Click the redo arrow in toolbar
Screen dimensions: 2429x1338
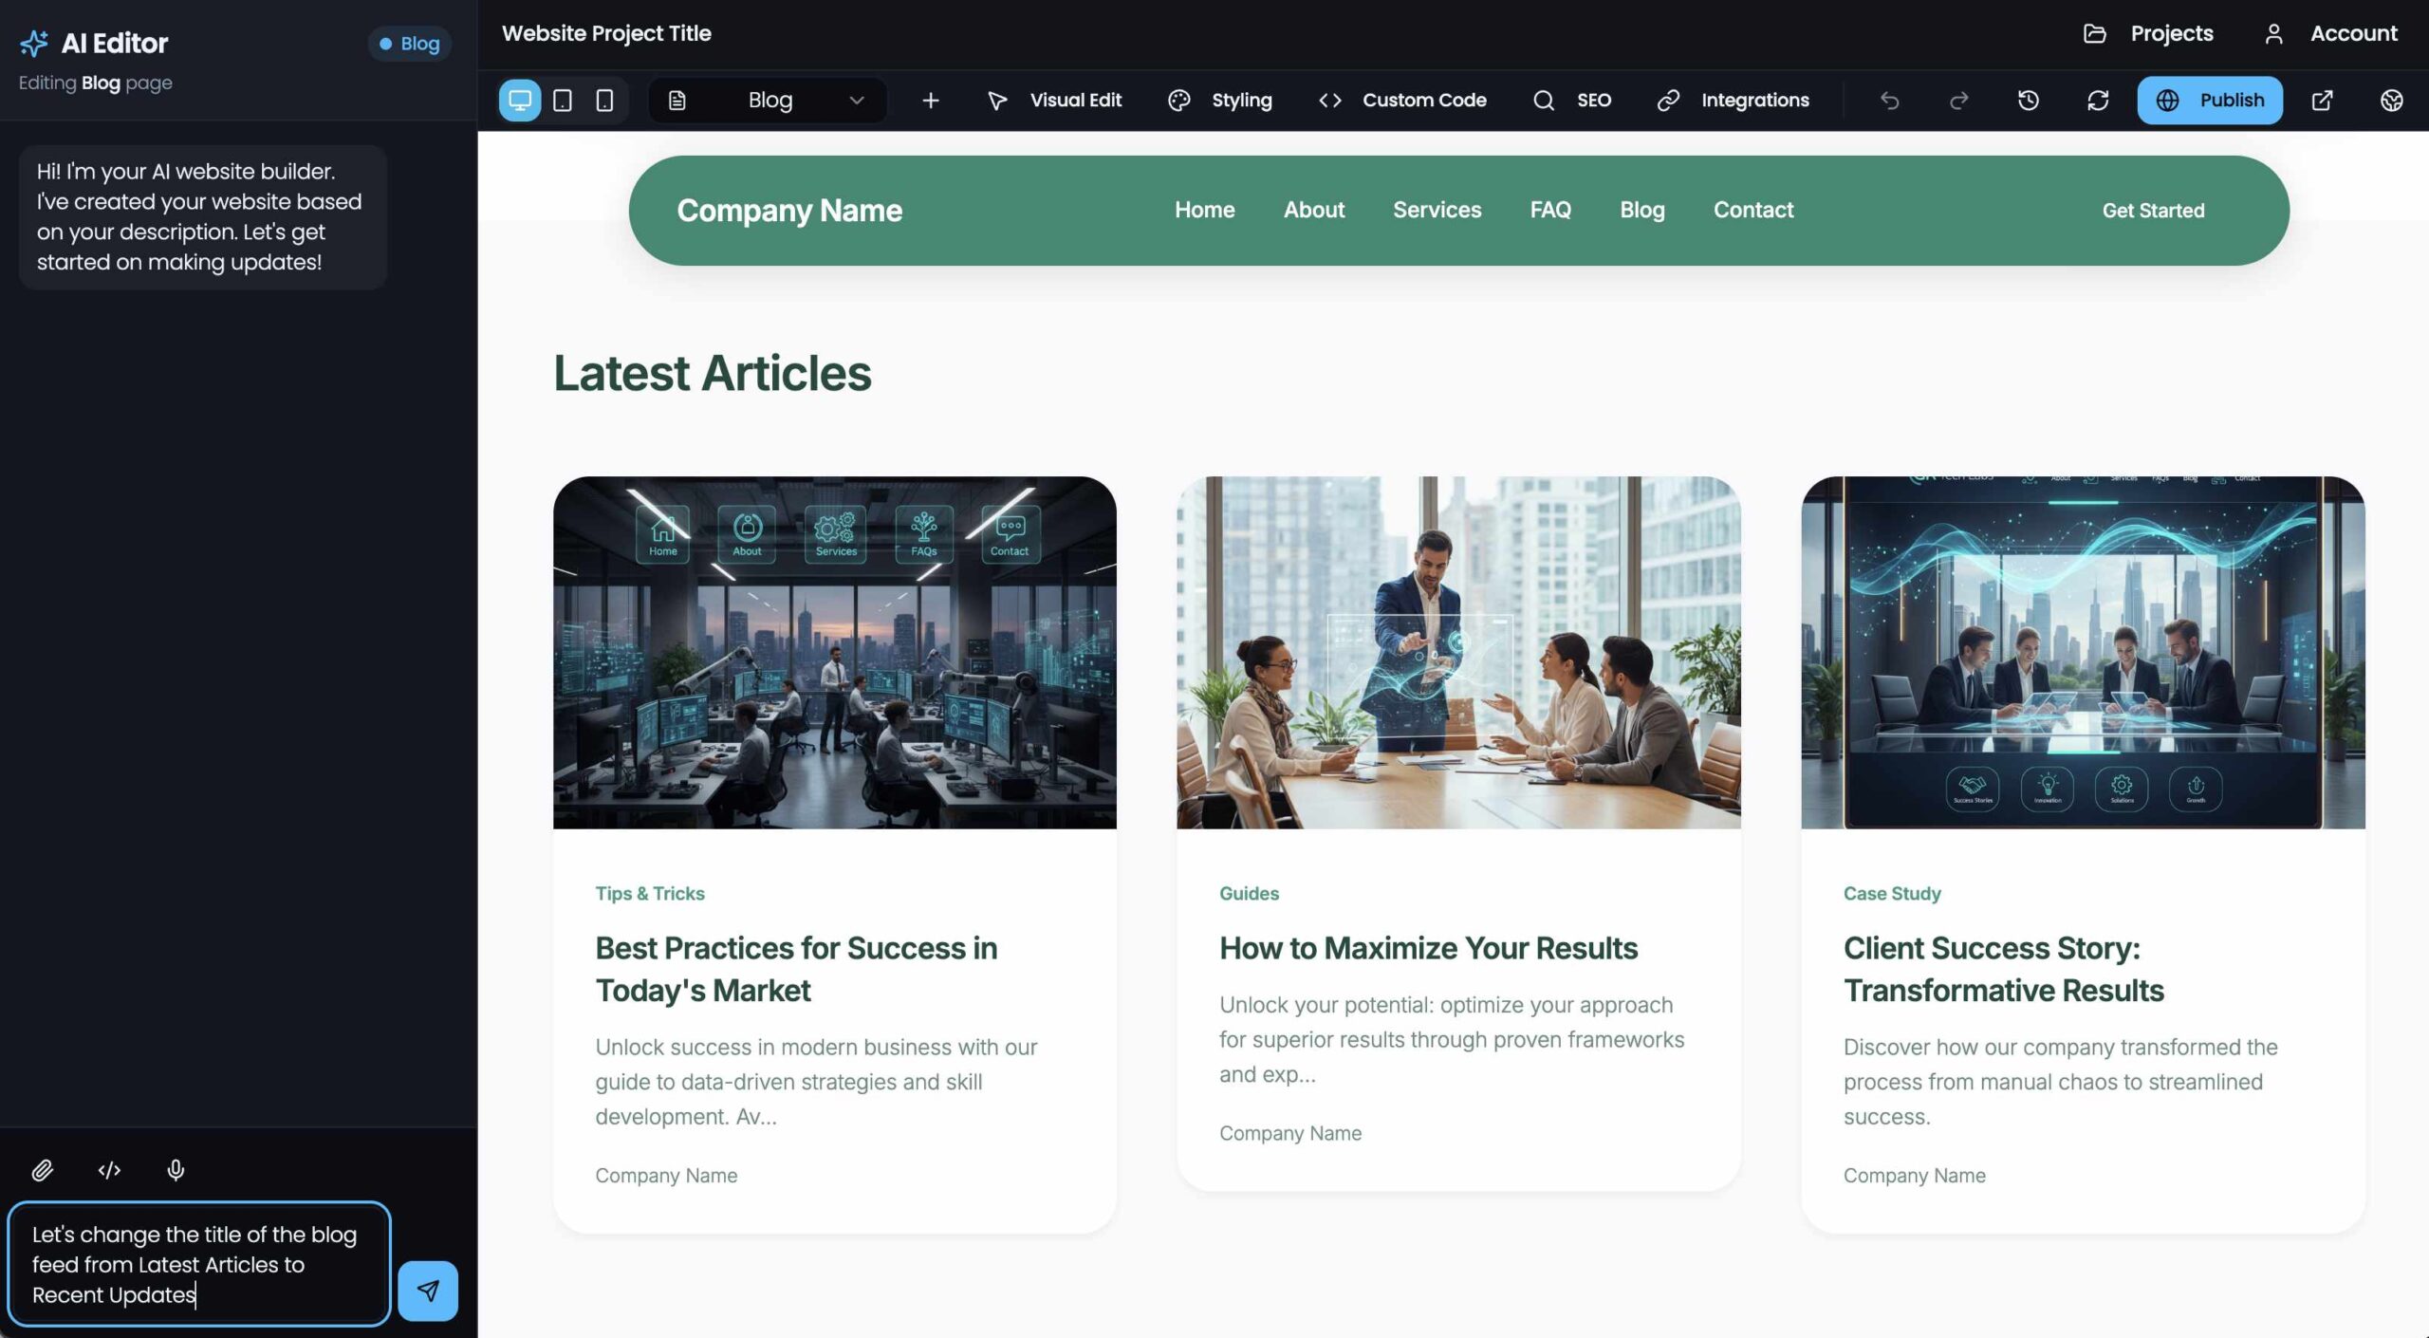pyautogui.click(x=1958, y=100)
